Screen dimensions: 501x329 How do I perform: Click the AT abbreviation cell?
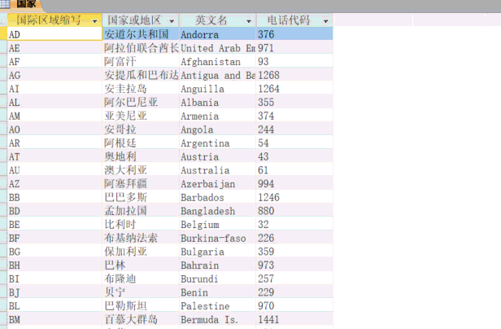point(54,156)
